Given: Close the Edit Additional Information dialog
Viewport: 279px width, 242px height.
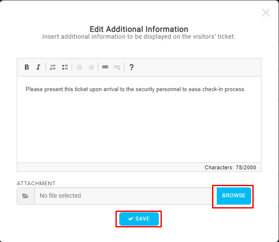Looking at the screenshot, I should (x=266, y=12).
